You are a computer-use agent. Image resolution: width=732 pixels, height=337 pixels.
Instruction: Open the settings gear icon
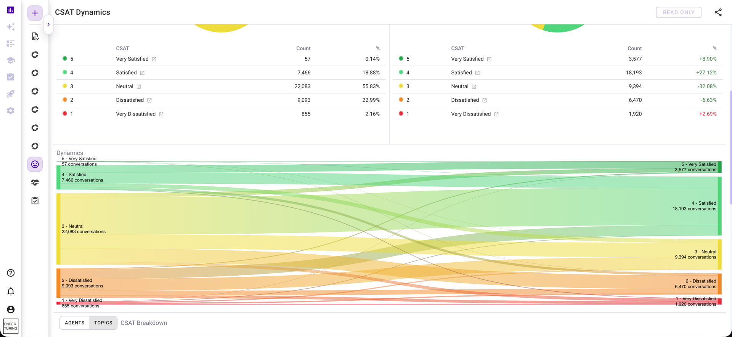(11, 111)
